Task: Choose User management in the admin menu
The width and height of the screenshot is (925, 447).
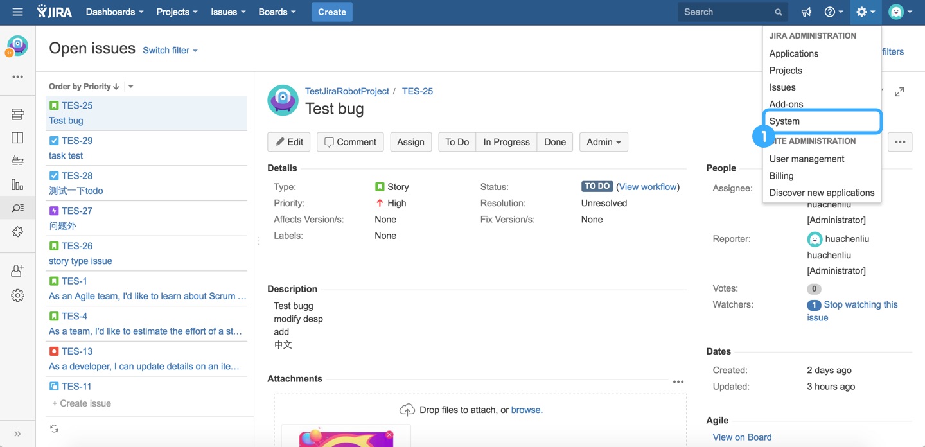Action: coord(807,159)
